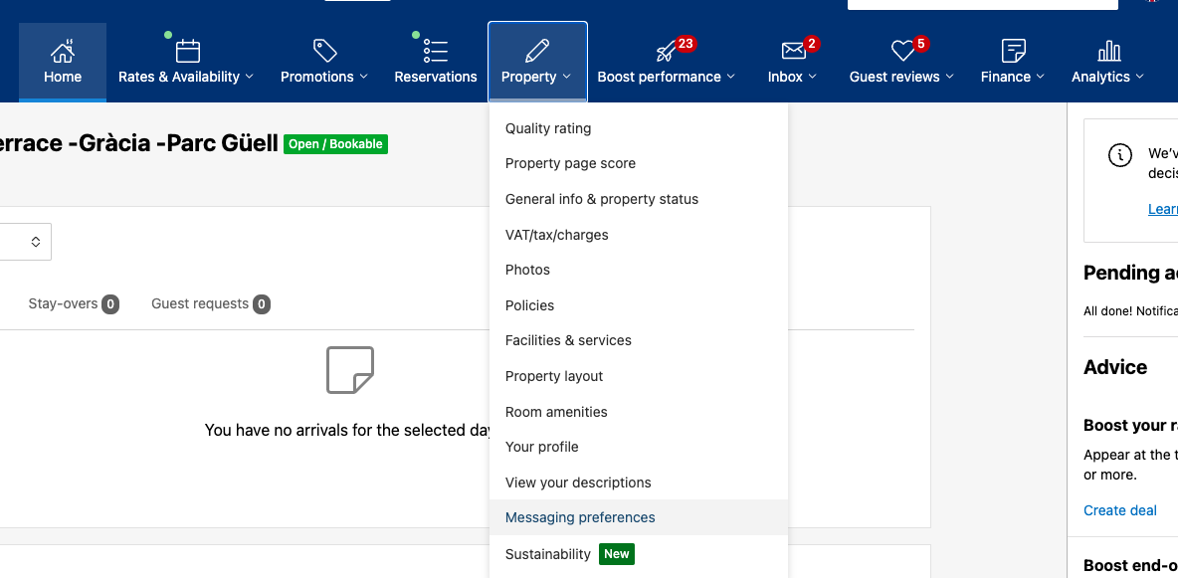1178x578 pixels.
Task: Open the Reservations list icon
Action: 435,49
